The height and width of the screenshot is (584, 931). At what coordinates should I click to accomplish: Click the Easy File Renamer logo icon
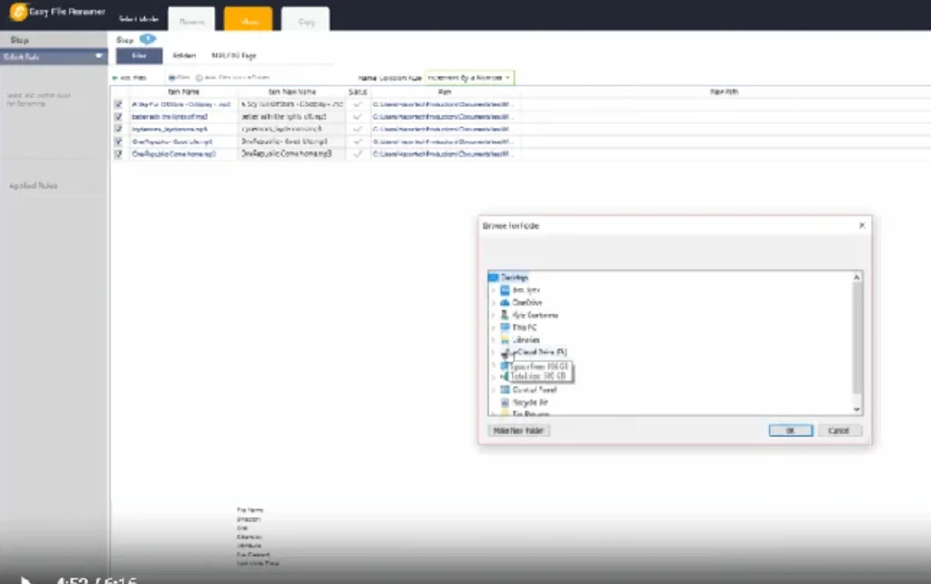coord(18,12)
